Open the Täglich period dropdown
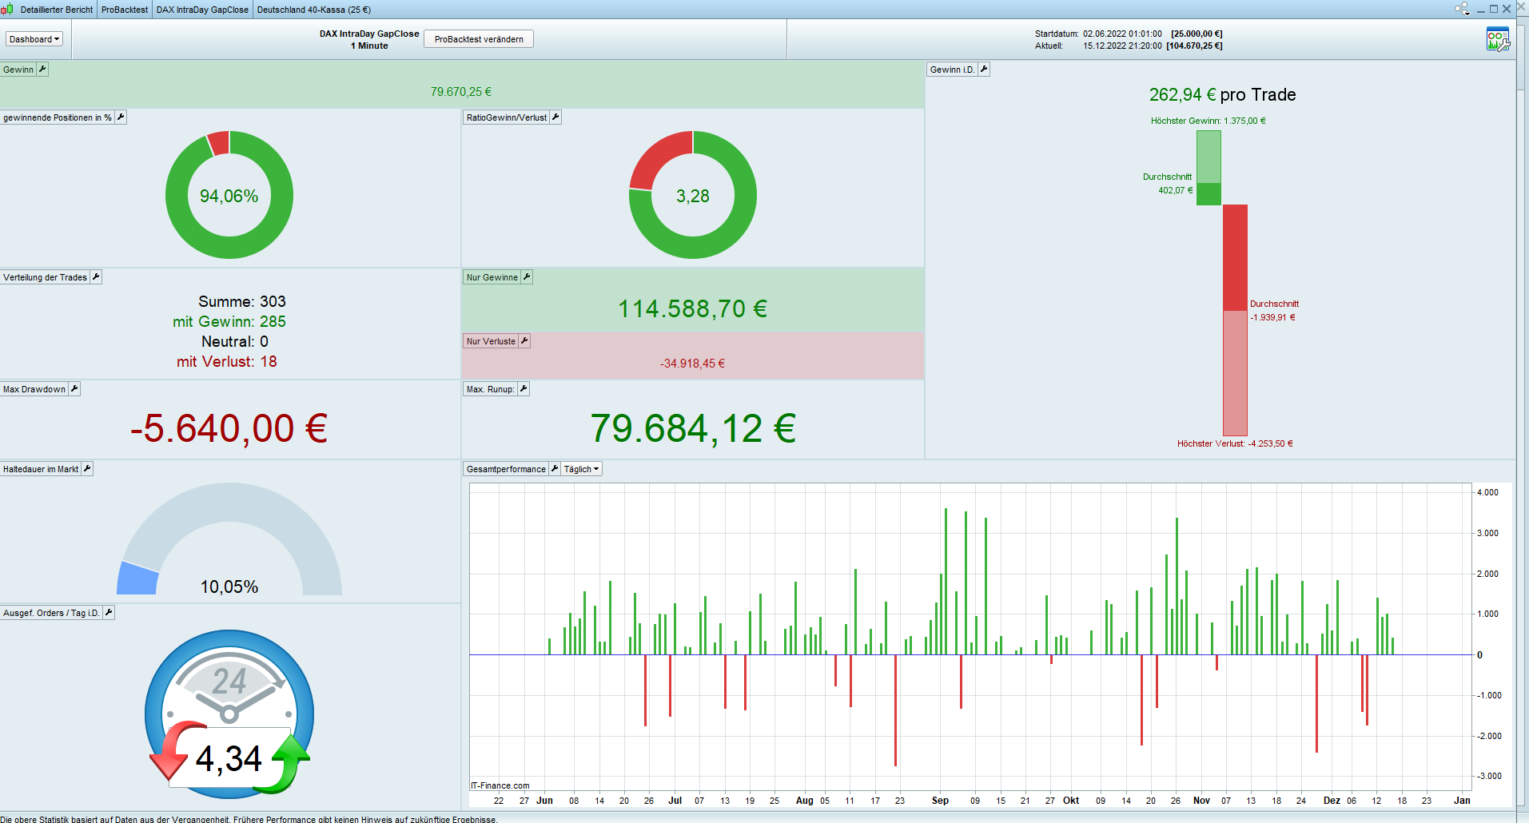This screenshot has width=1529, height=823. click(x=581, y=469)
